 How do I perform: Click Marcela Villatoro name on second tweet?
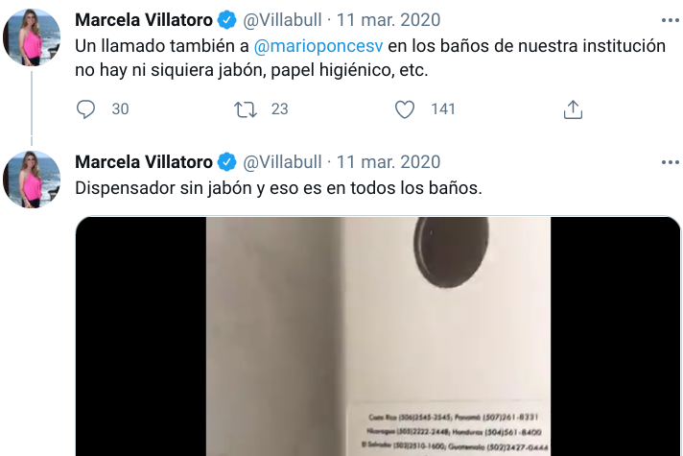[144, 162]
